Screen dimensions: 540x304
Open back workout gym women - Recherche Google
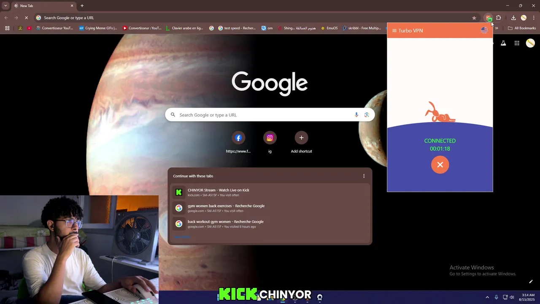click(270, 224)
